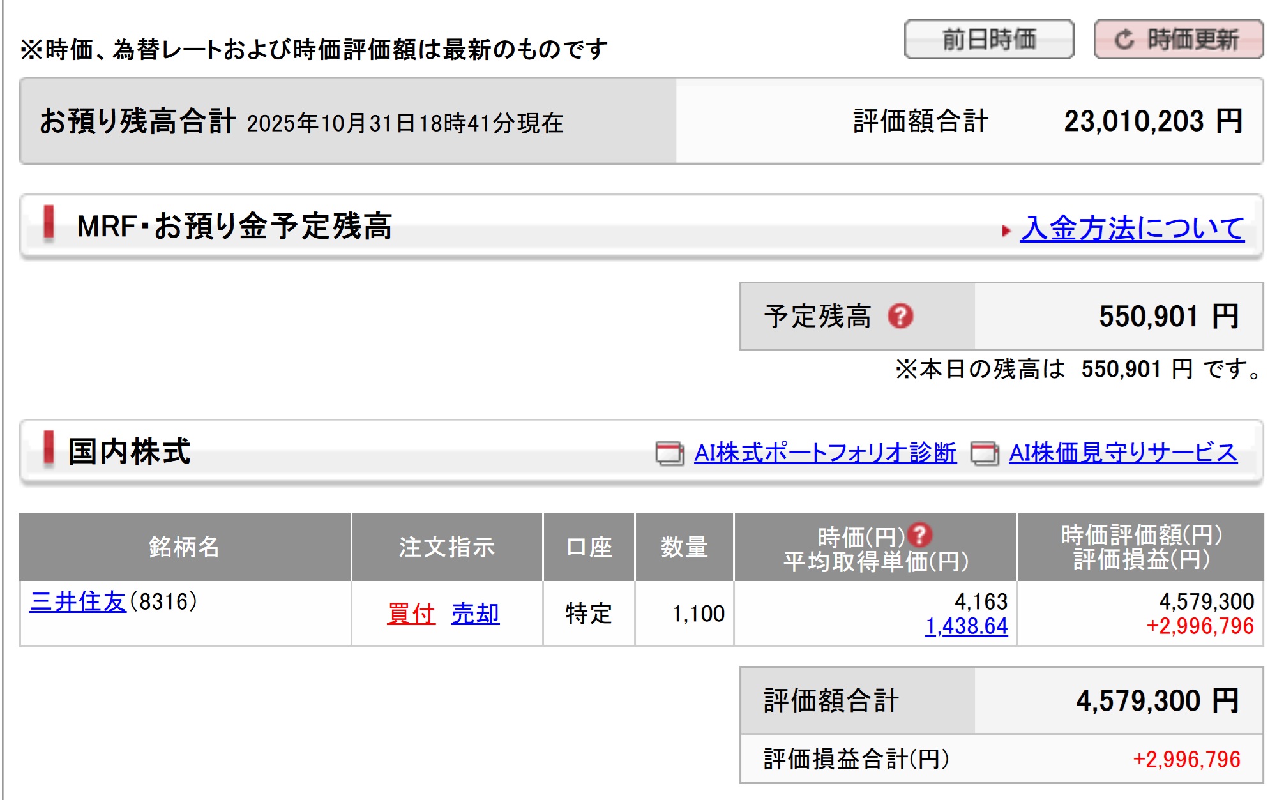
Task: Open average cost 1,438.64 link
Action: coord(966,626)
